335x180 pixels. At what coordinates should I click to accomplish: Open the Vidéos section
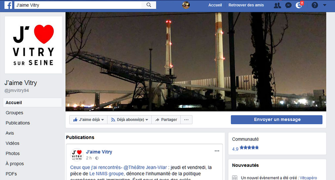12,143
